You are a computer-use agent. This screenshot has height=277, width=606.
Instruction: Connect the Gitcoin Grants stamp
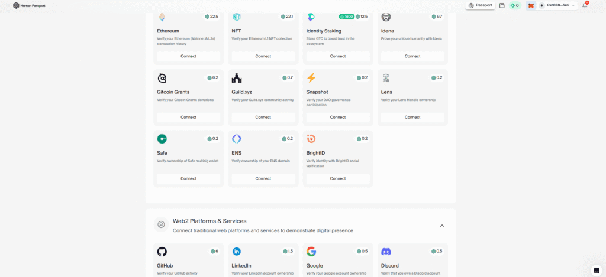[189, 118]
